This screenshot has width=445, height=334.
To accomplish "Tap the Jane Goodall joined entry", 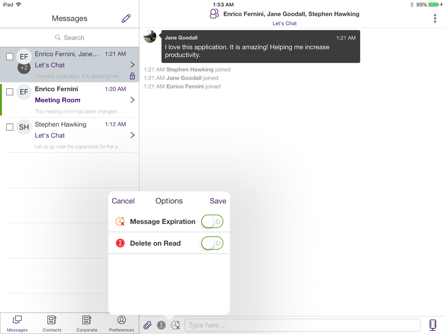I will (181, 78).
